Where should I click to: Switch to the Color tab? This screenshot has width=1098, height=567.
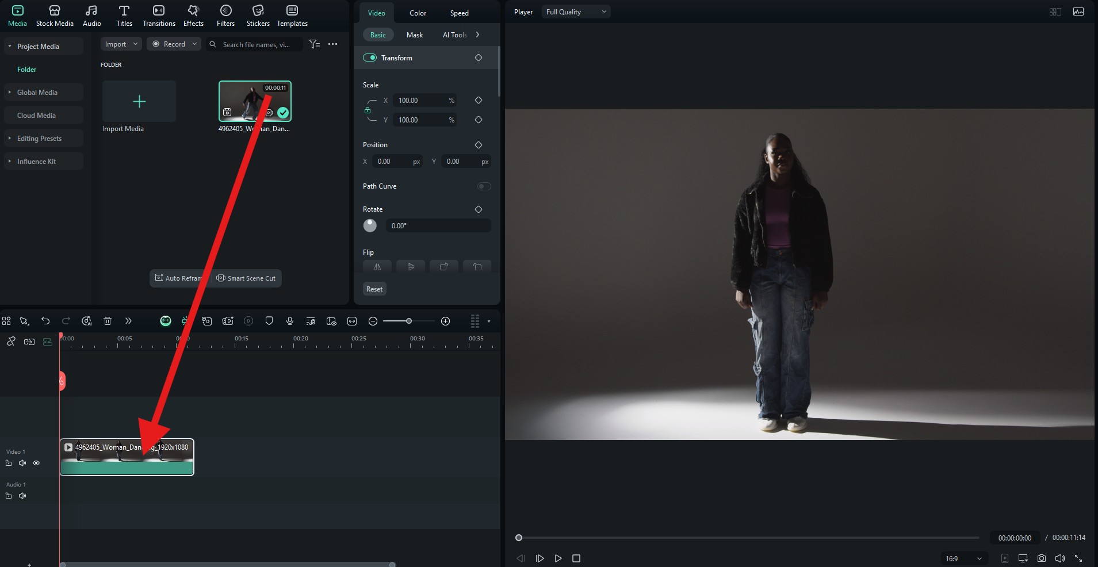point(418,13)
